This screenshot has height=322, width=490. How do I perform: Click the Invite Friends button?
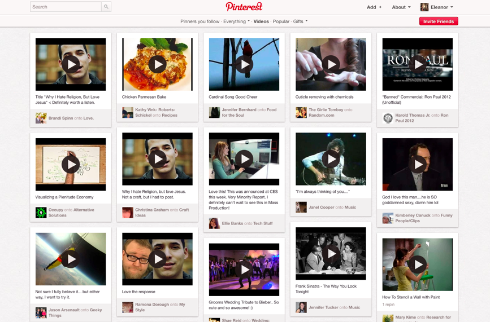(439, 21)
